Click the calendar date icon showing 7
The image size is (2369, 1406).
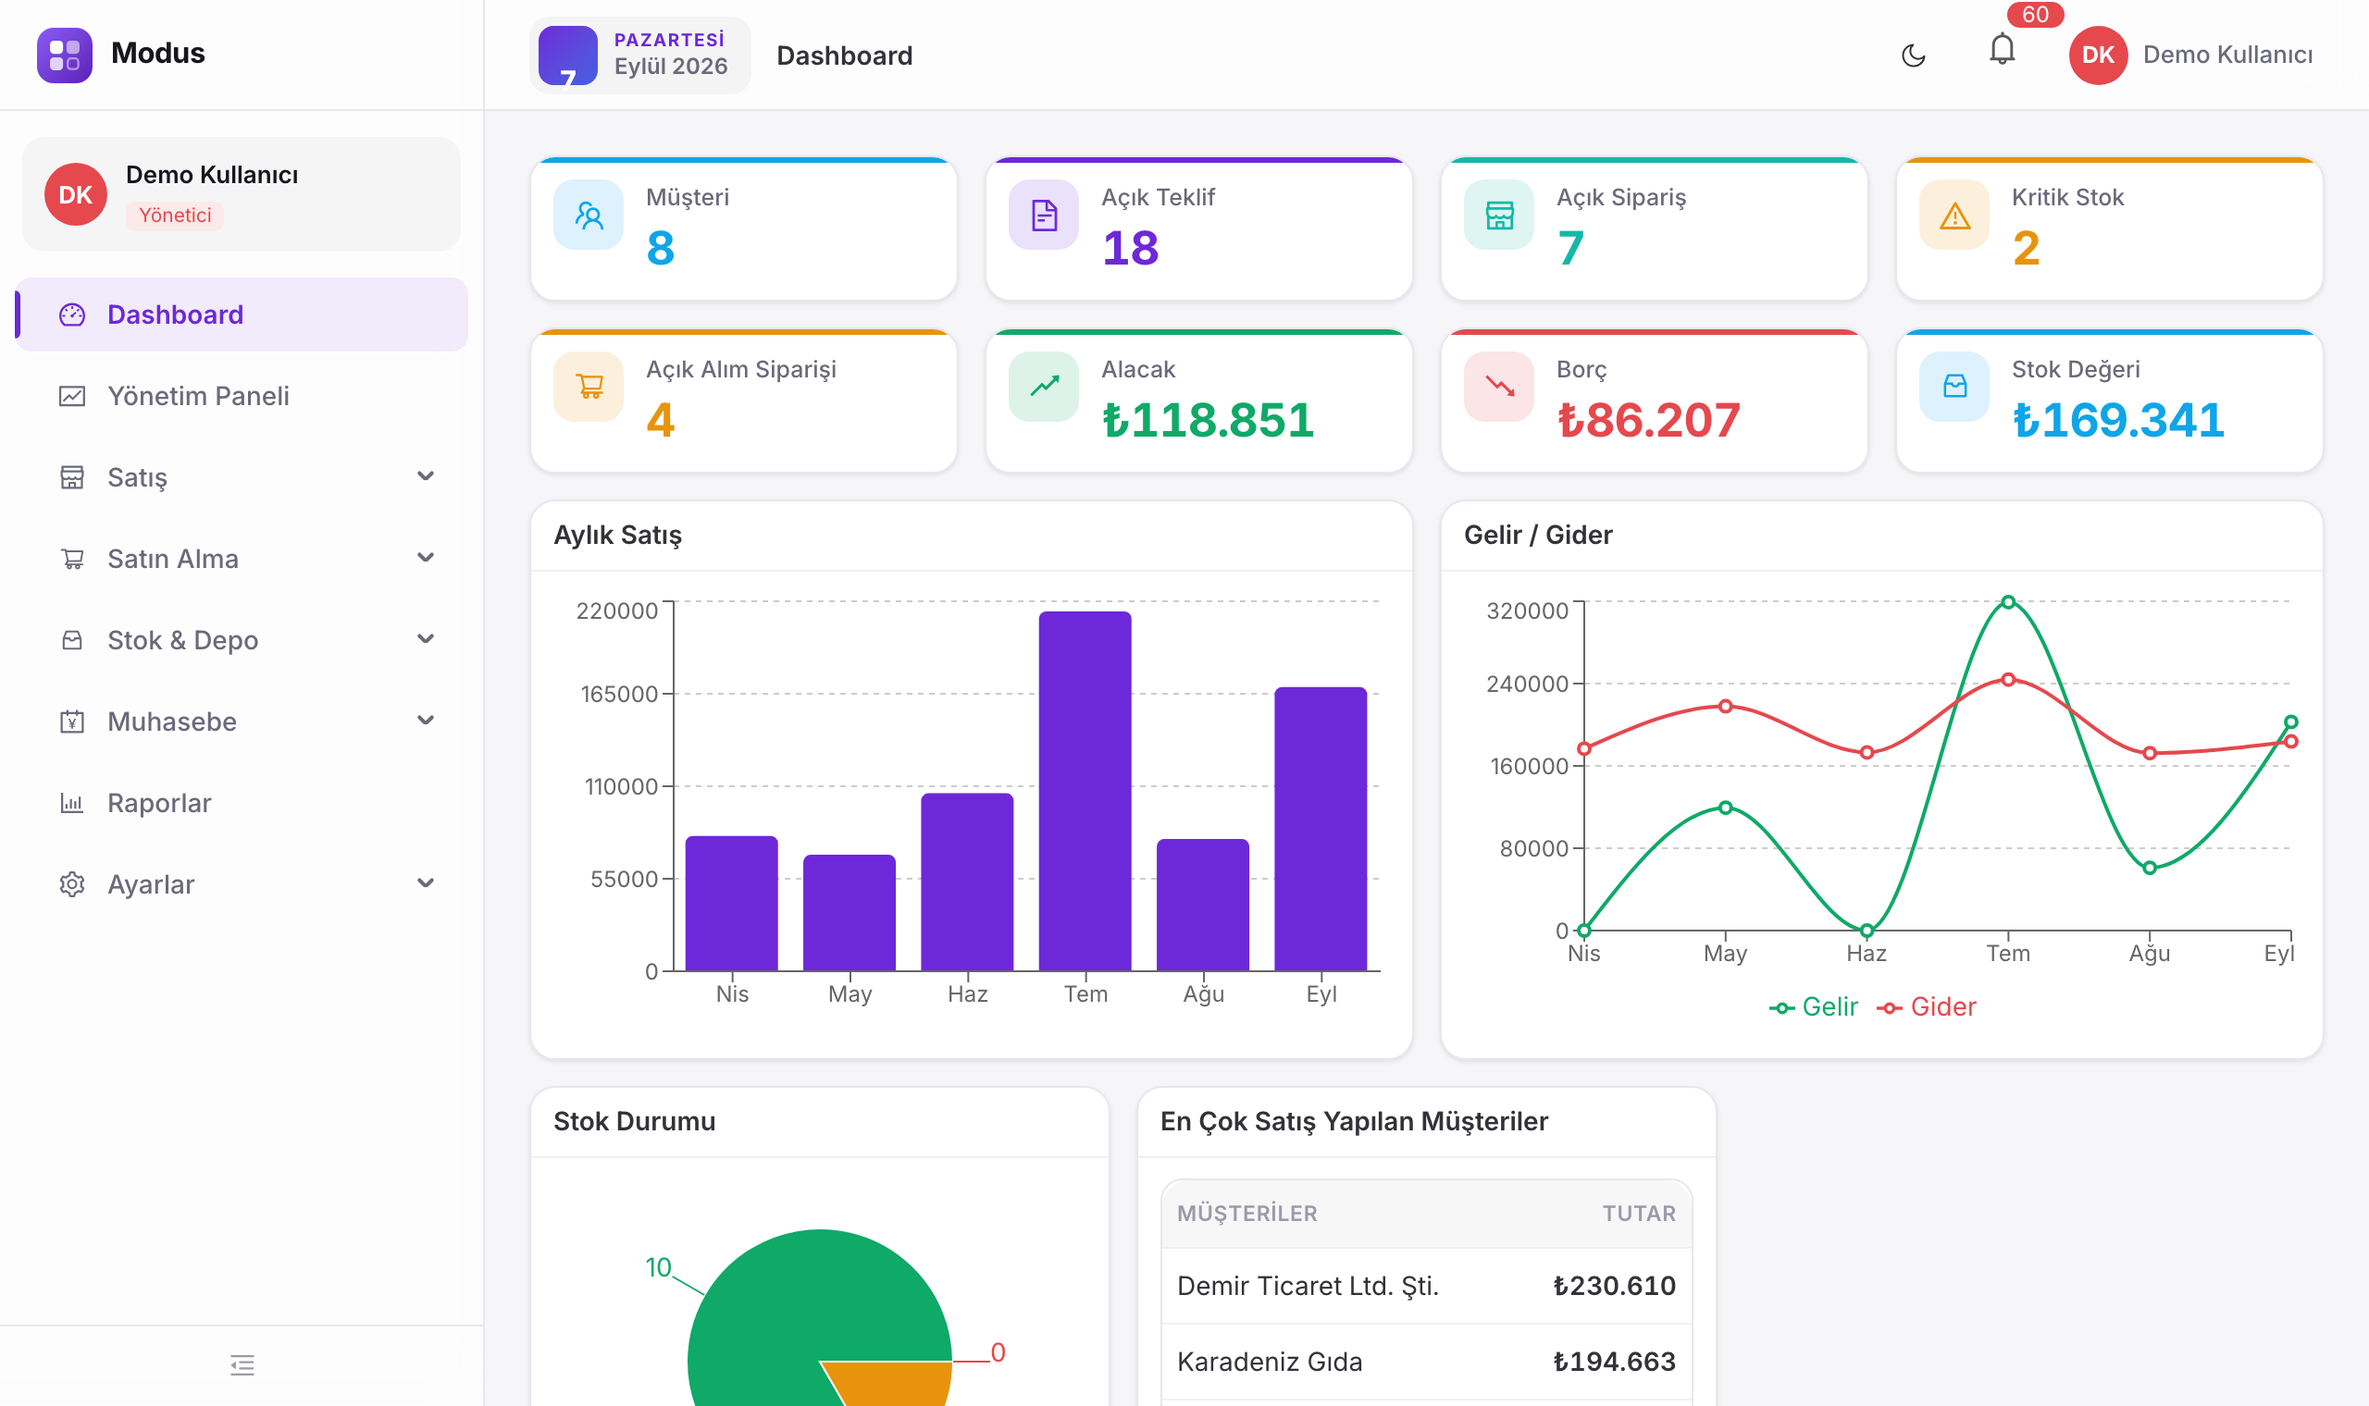[567, 55]
